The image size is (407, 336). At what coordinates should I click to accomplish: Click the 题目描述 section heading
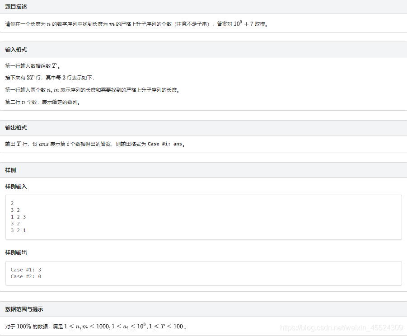pyautogui.click(x=16, y=7)
